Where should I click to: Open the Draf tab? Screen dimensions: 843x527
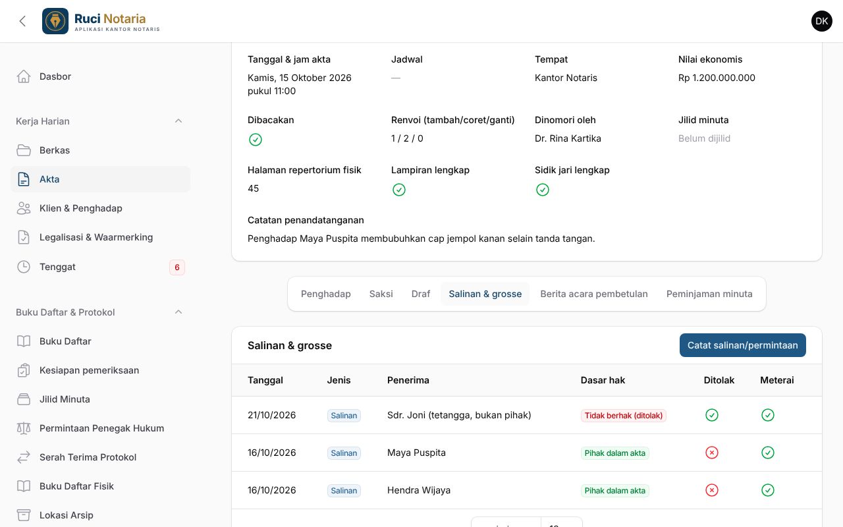(421, 294)
